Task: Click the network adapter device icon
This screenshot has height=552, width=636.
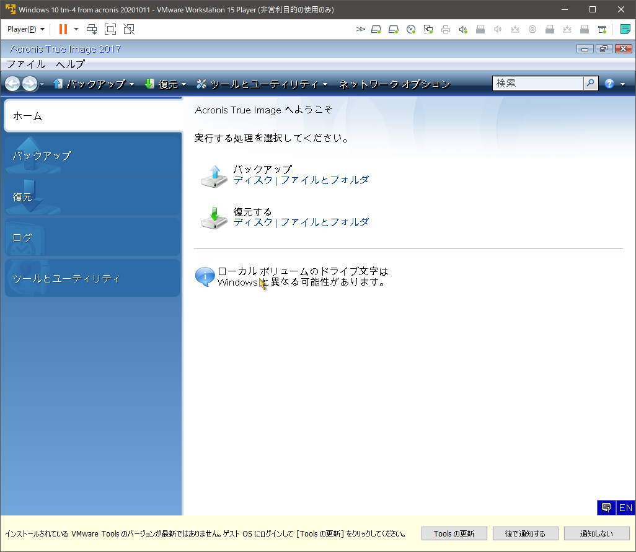Action: 428,29
